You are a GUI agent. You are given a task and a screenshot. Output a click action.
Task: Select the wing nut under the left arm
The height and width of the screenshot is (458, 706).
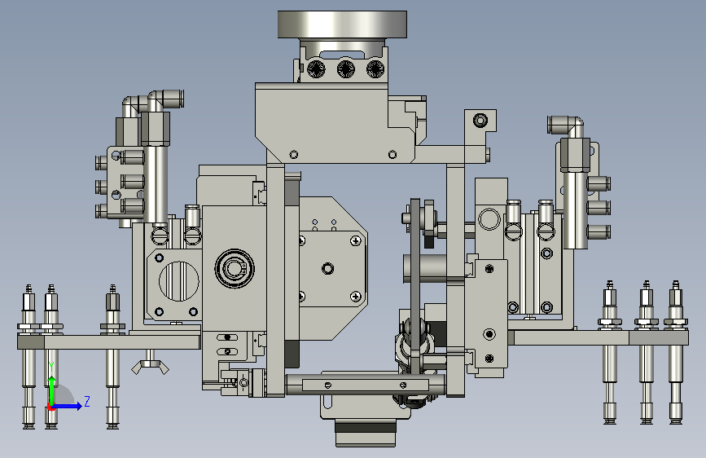tap(150, 366)
